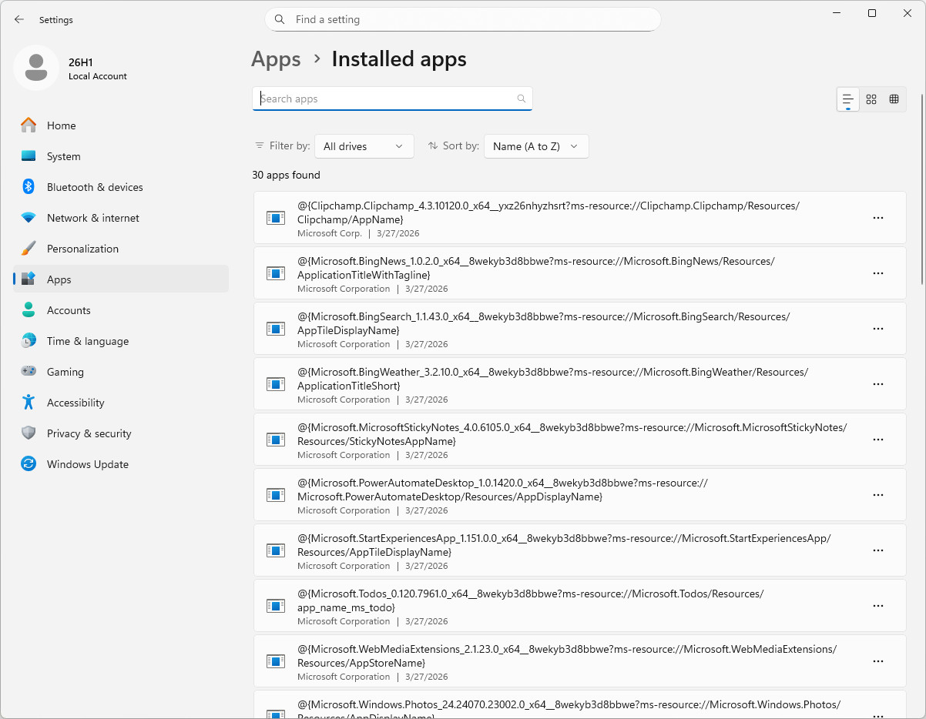Click the BingNews ApplicationTitleWithTagline text

[364, 275]
